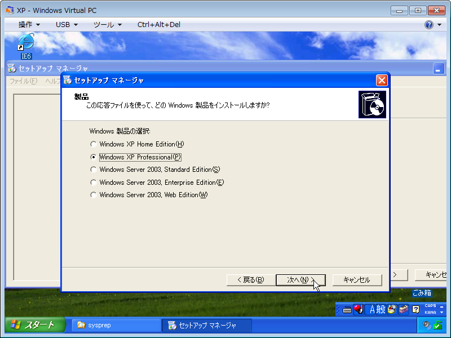Click the ごみ箱 label on the desktop
The height and width of the screenshot is (338, 451).
(x=422, y=293)
